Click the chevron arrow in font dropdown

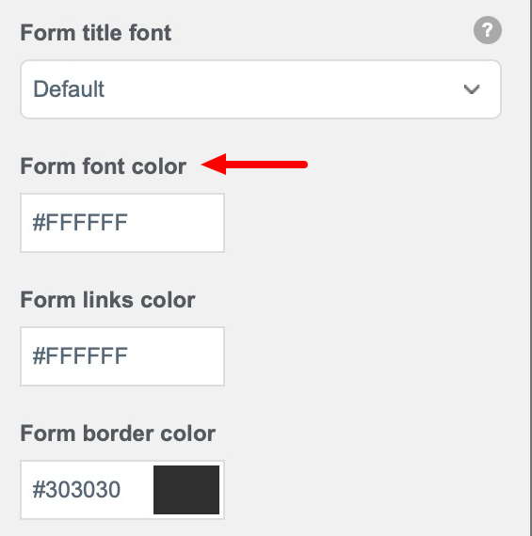pos(472,89)
